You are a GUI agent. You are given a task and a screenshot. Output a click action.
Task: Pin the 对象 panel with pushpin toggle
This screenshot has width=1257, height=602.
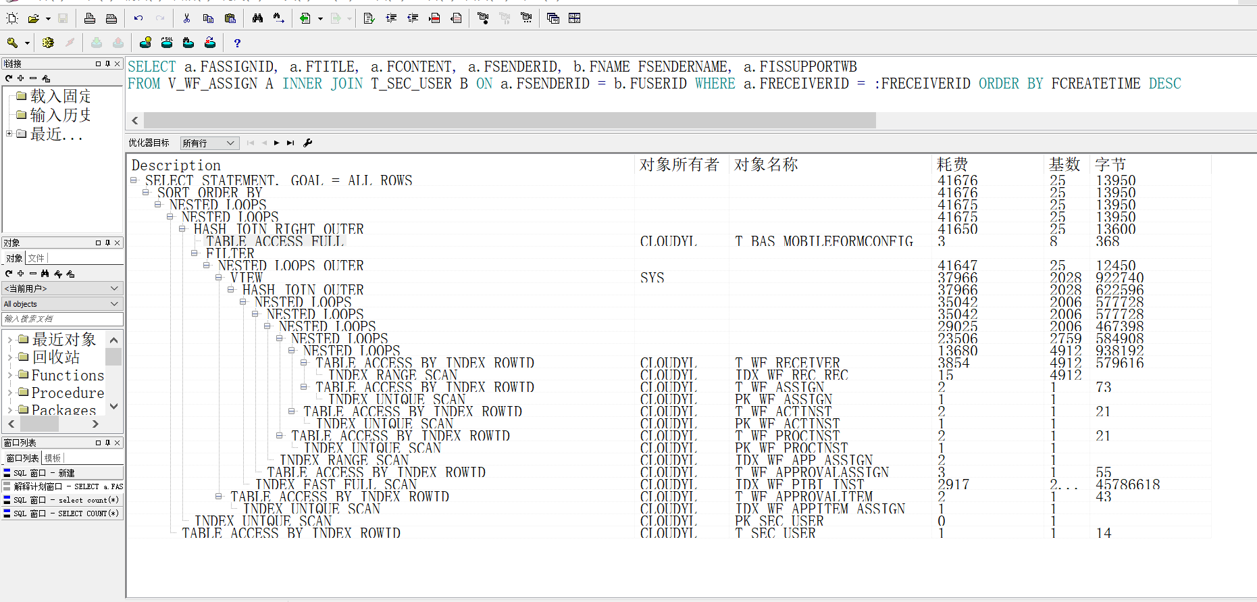point(107,243)
